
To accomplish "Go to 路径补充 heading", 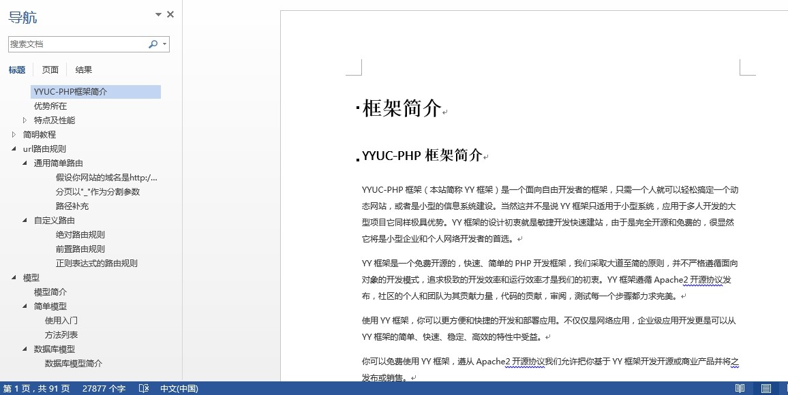I will click(72, 206).
